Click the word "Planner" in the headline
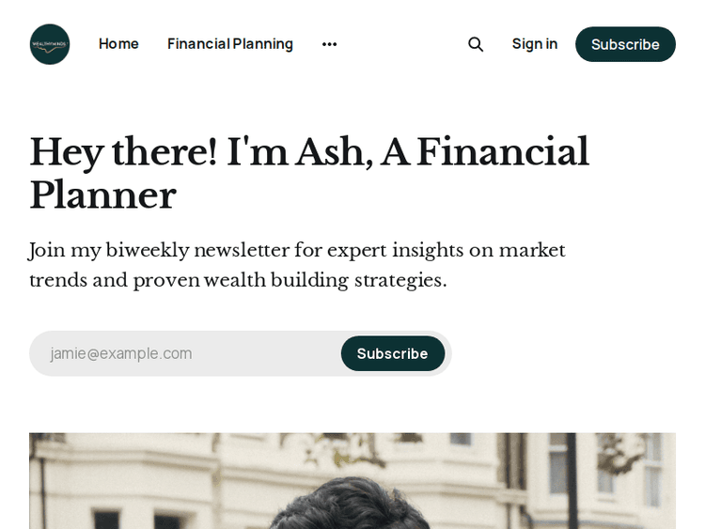Viewport: 705px width, 529px height. [102, 195]
